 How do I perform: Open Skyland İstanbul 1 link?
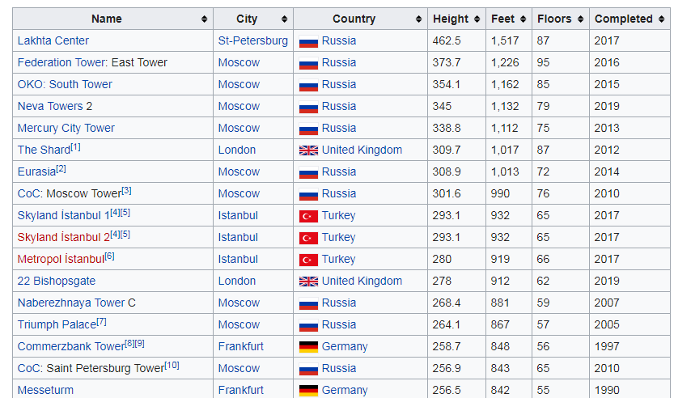(x=64, y=215)
